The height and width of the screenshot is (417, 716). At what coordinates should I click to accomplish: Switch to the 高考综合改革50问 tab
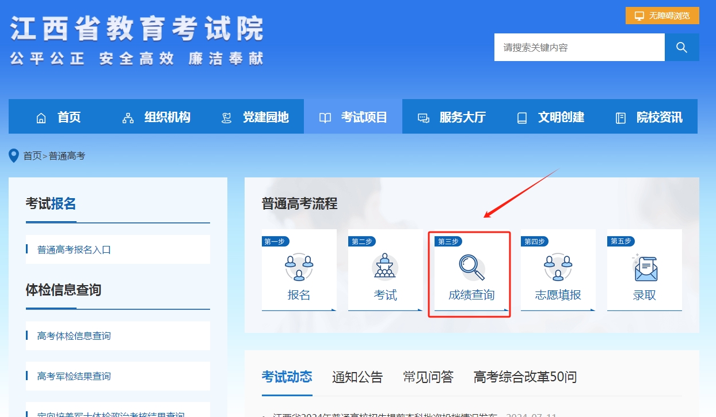pos(525,377)
